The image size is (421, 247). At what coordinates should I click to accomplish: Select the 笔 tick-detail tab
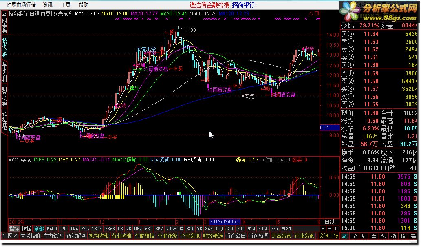344,236
